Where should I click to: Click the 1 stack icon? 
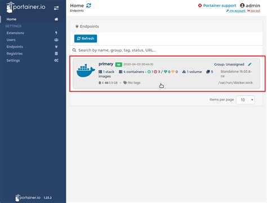pos(100,72)
